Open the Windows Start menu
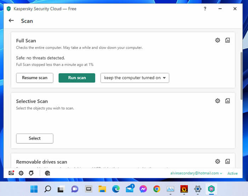The width and height of the screenshot is (248, 196). (34, 189)
